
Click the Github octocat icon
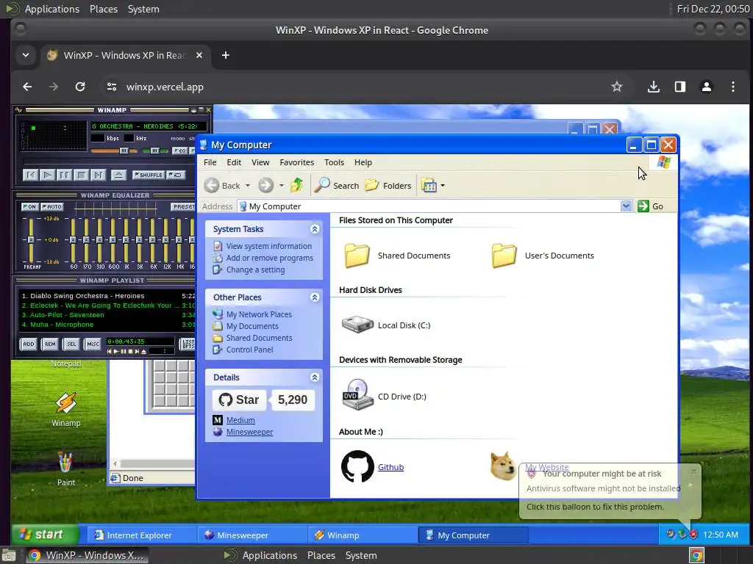[x=358, y=466]
